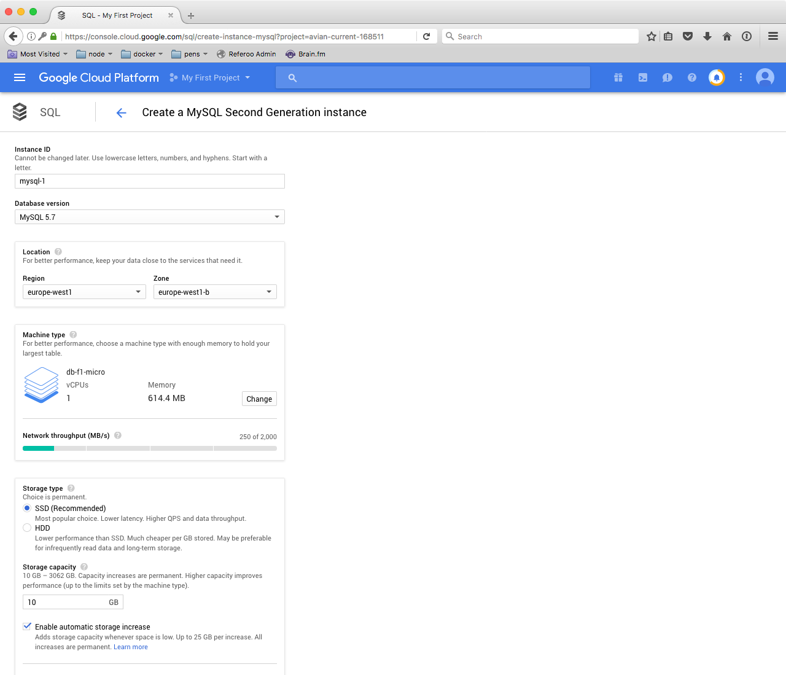Focus the browser URL address bar

point(238,36)
